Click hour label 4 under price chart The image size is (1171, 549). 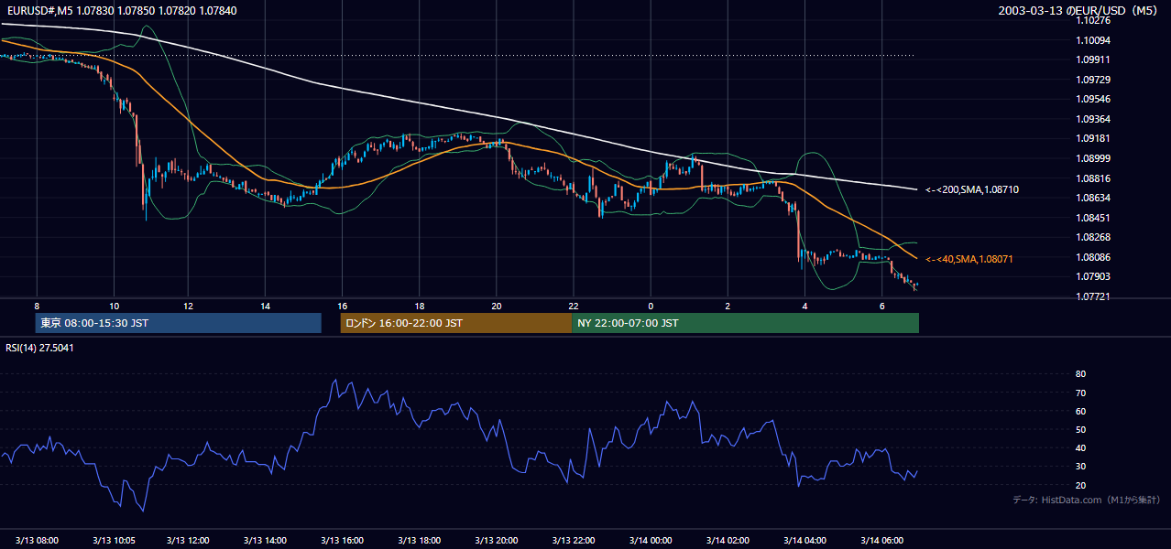(x=804, y=306)
